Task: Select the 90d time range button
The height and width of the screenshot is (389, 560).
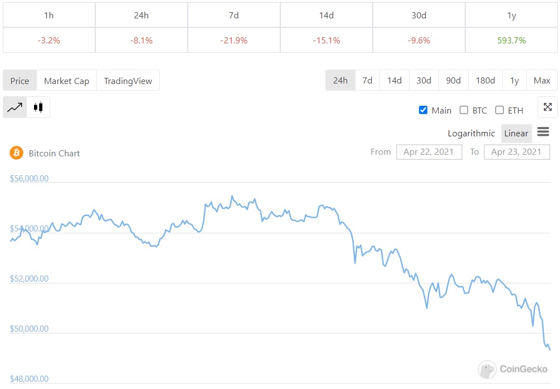Action: point(453,81)
